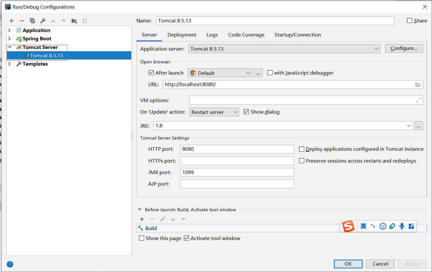This screenshot has width=432, height=272.
Task: Click browser selection ellipsis button
Action: pos(258,73)
